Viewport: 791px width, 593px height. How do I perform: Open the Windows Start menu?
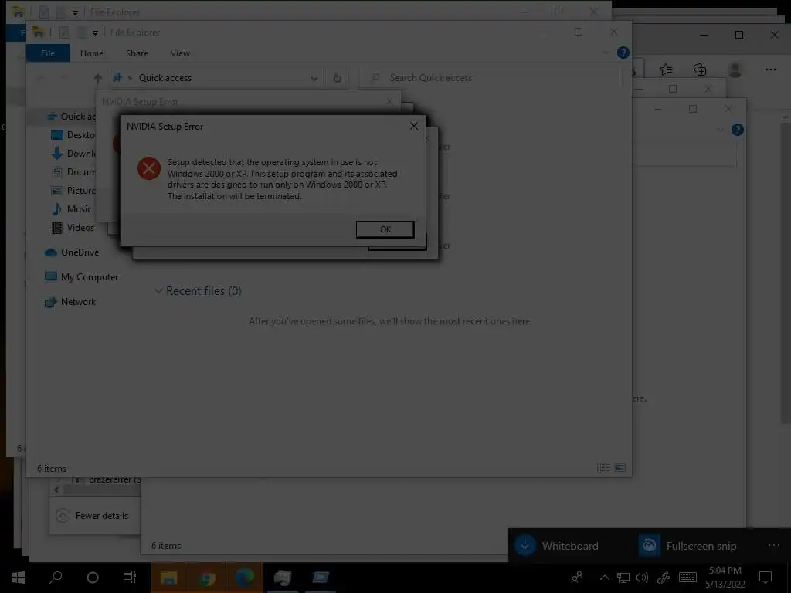tap(19, 578)
